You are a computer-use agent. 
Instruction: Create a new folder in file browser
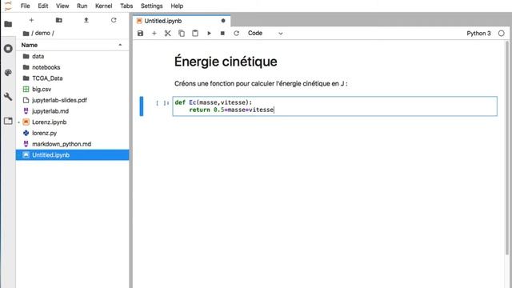pos(58,20)
